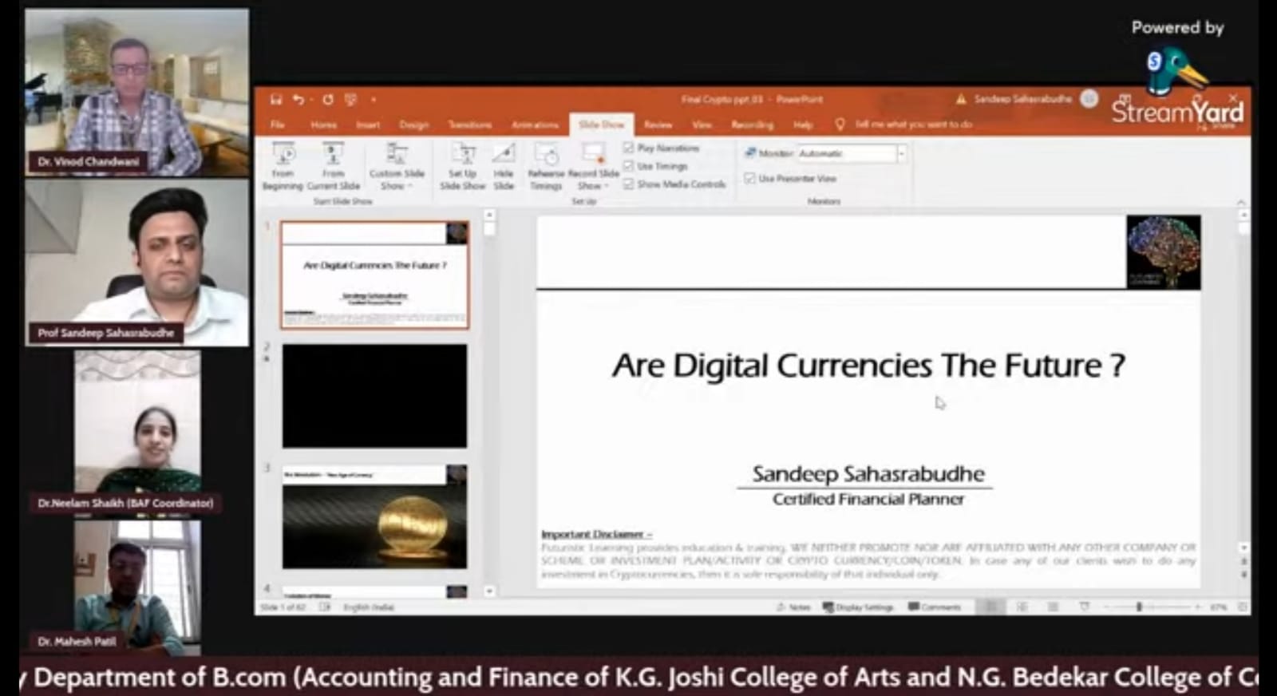1277x696 pixels.
Task: Toggle Play Narrations checkbox
Action: (x=628, y=148)
